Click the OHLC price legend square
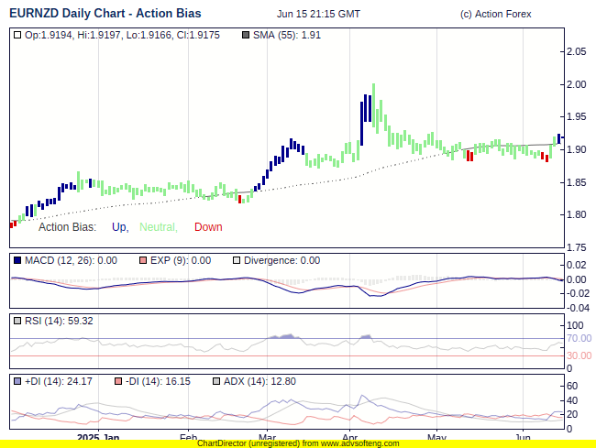The image size is (596, 448). tap(17, 35)
